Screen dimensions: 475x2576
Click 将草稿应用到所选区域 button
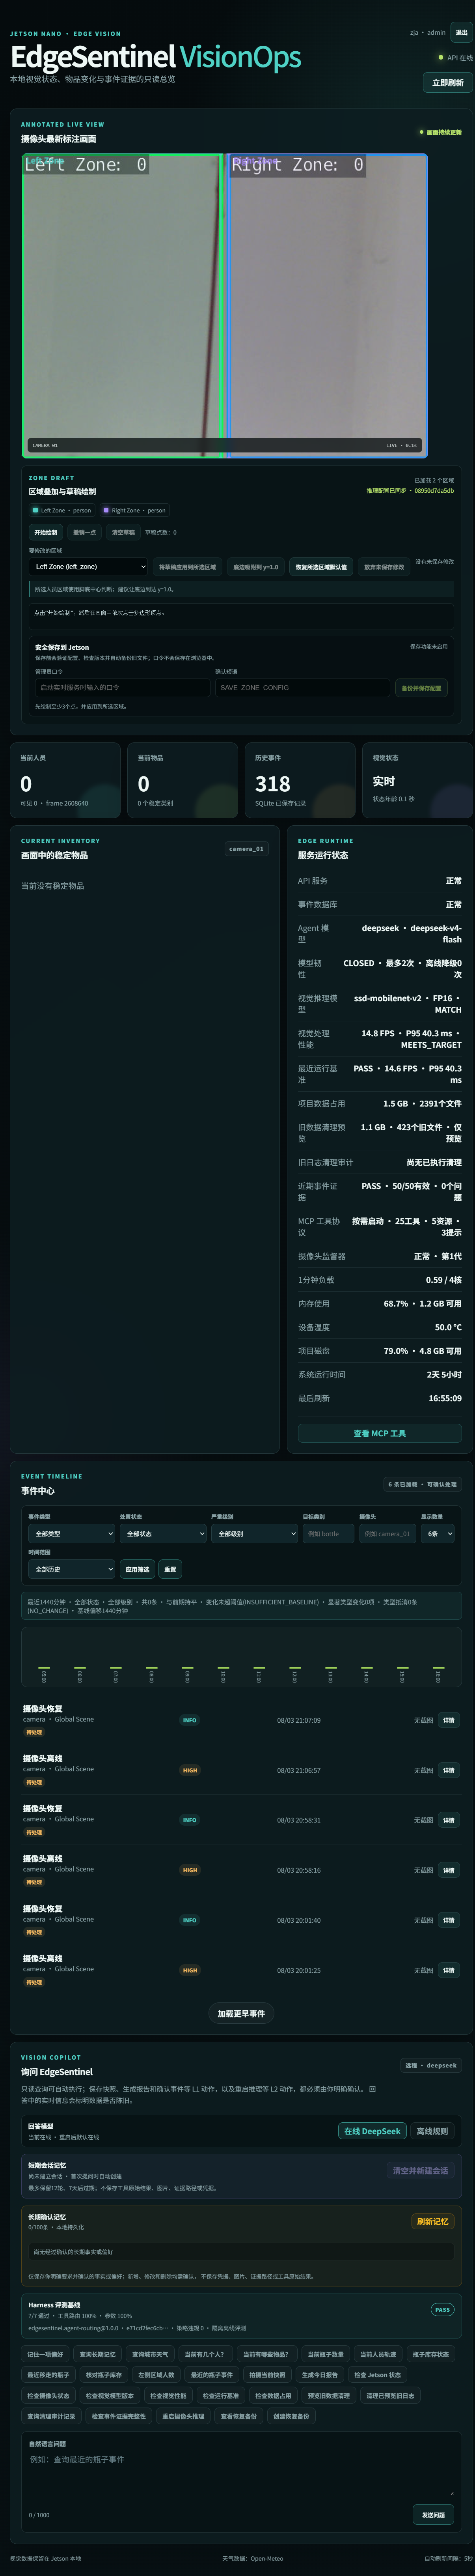187,567
